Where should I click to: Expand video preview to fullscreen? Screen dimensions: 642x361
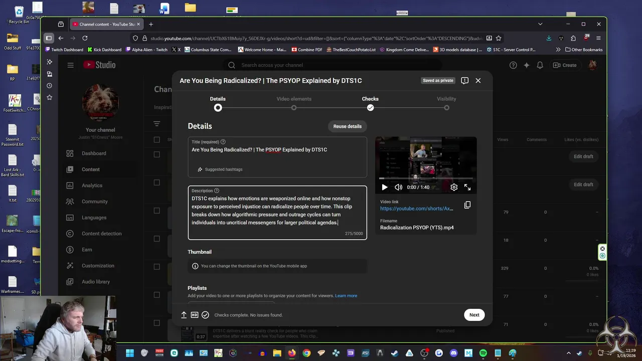[467, 187]
